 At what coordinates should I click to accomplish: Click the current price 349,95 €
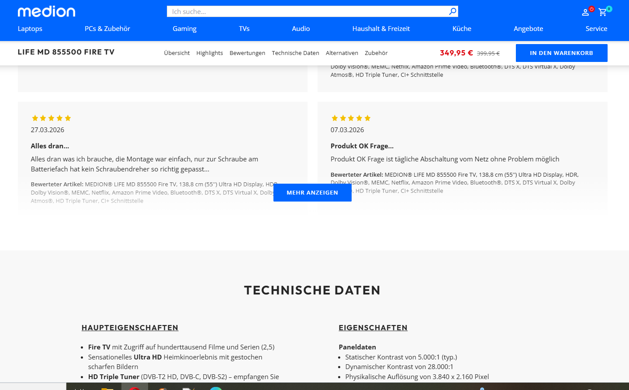[456, 53]
